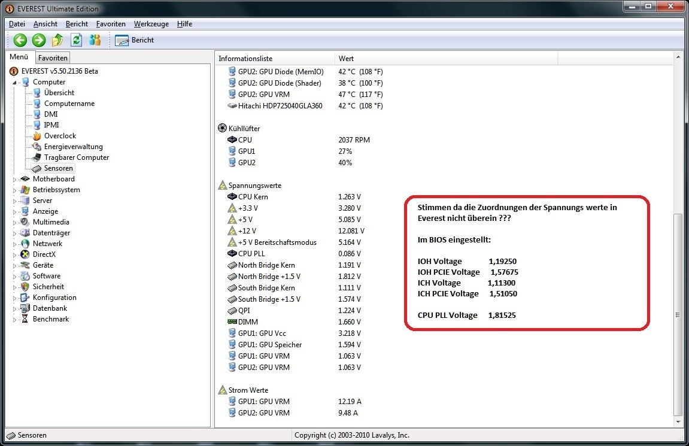Click the Strom Werte group icon
This screenshot has height=446, width=689.
click(222, 390)
